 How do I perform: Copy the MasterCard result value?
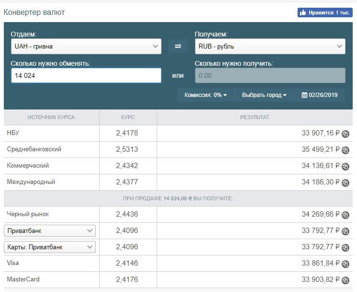pyautogui.click(x=345, y=280)
